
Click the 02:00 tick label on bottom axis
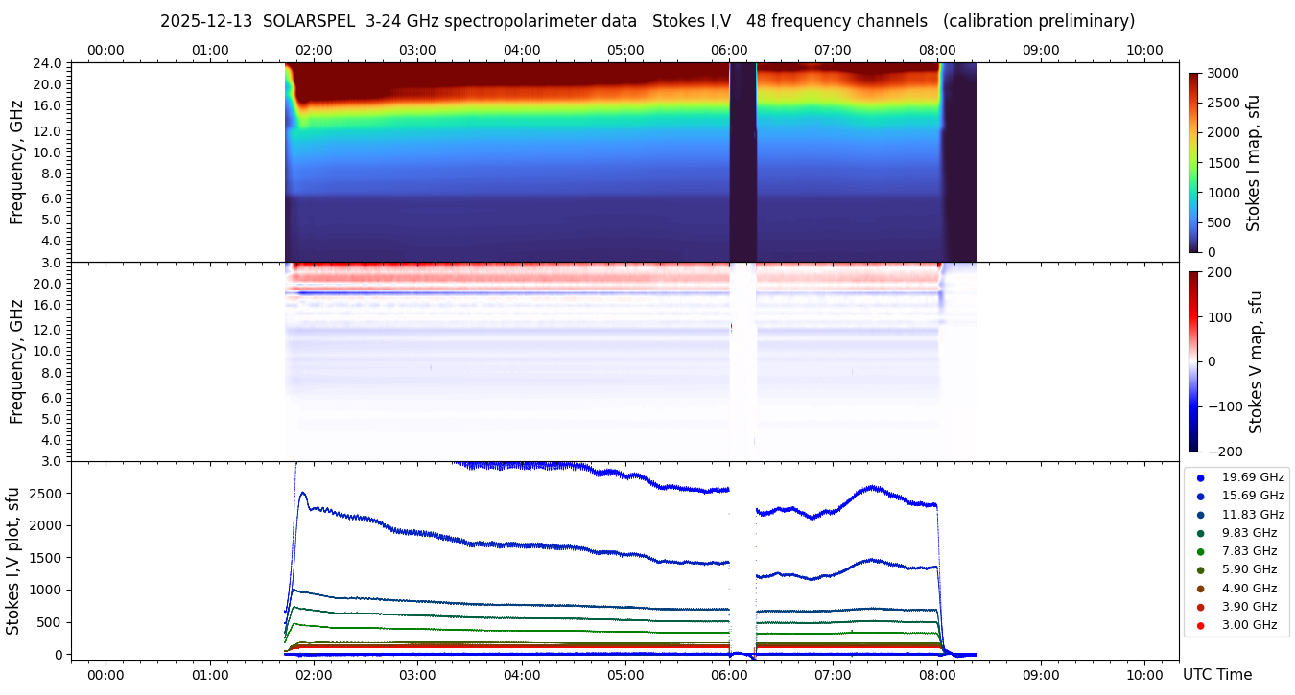[314, 675]
